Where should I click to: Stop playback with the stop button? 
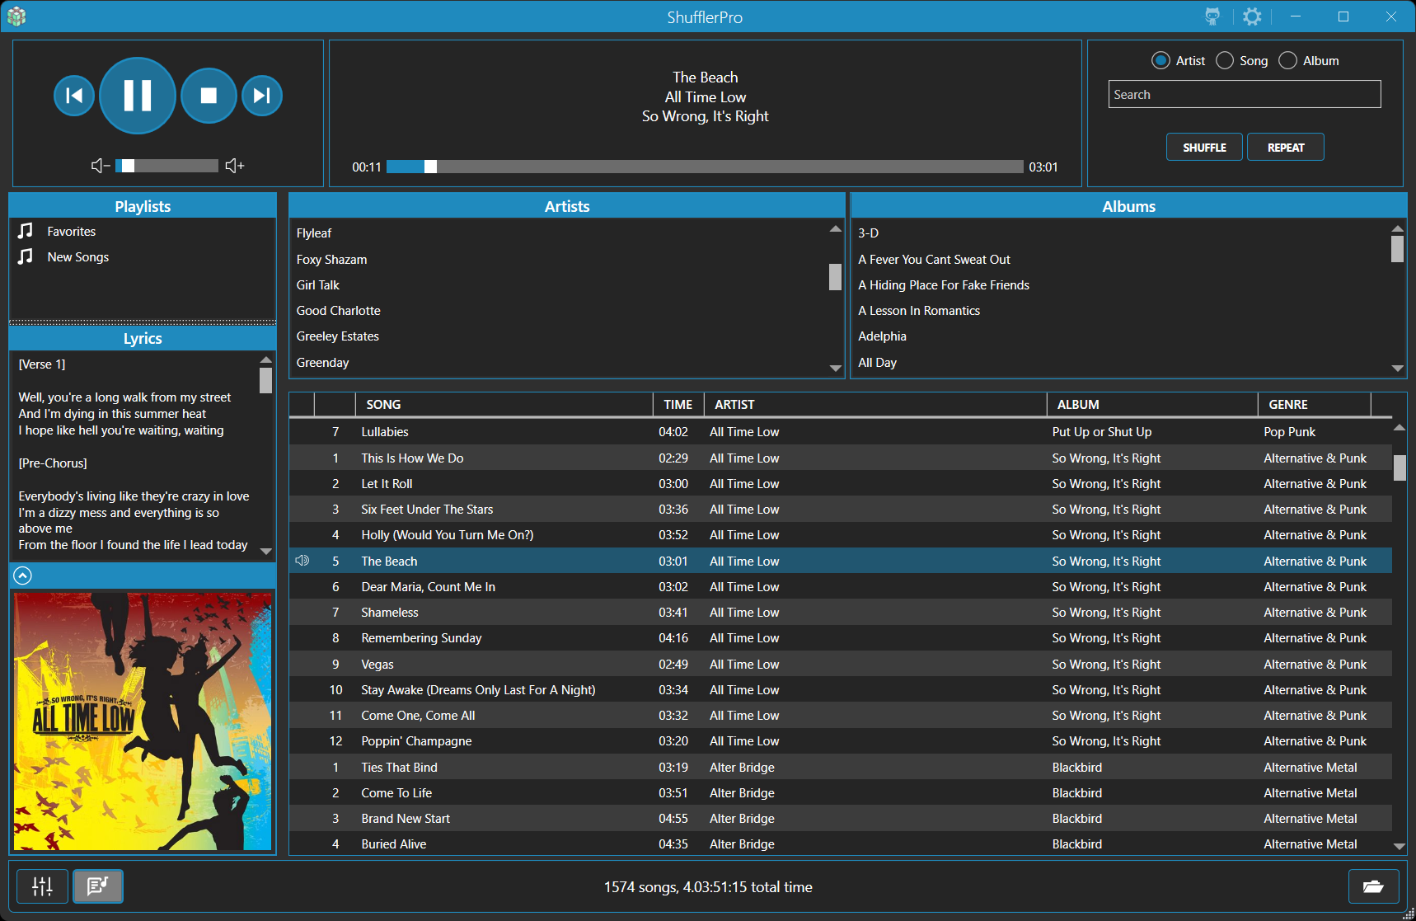pyautogui.click(x=209, y=96)
